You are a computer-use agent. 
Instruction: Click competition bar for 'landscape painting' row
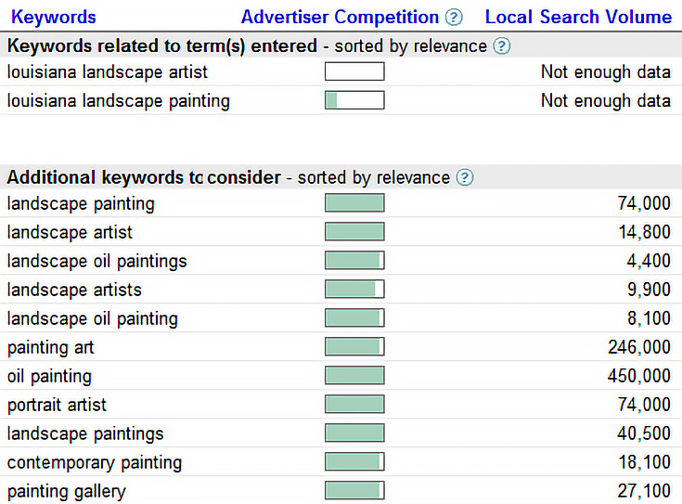[354, 203]
